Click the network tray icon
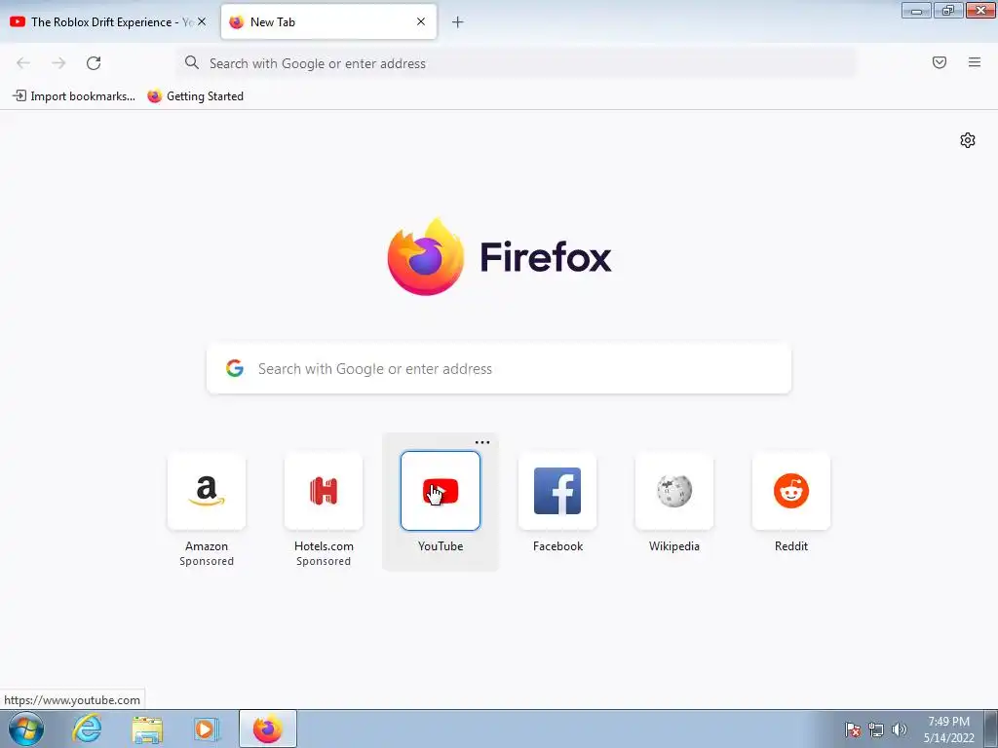 tap(876, 729)
